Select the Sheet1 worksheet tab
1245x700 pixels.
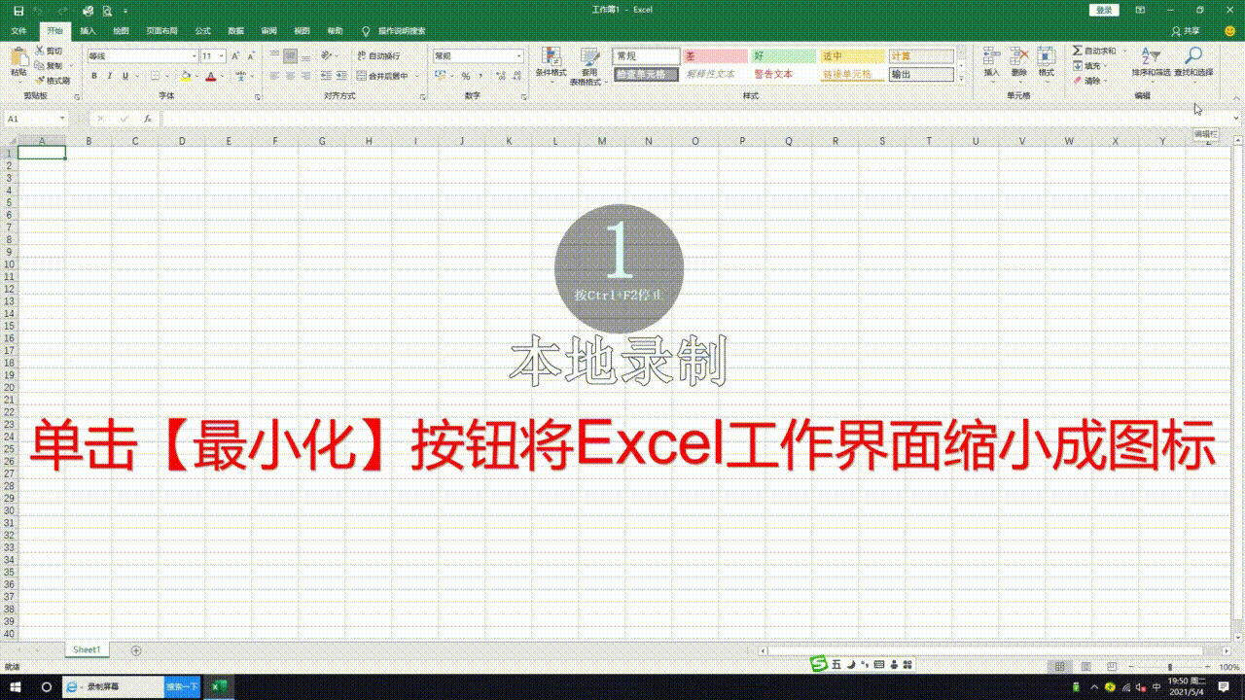click(87, 648)
